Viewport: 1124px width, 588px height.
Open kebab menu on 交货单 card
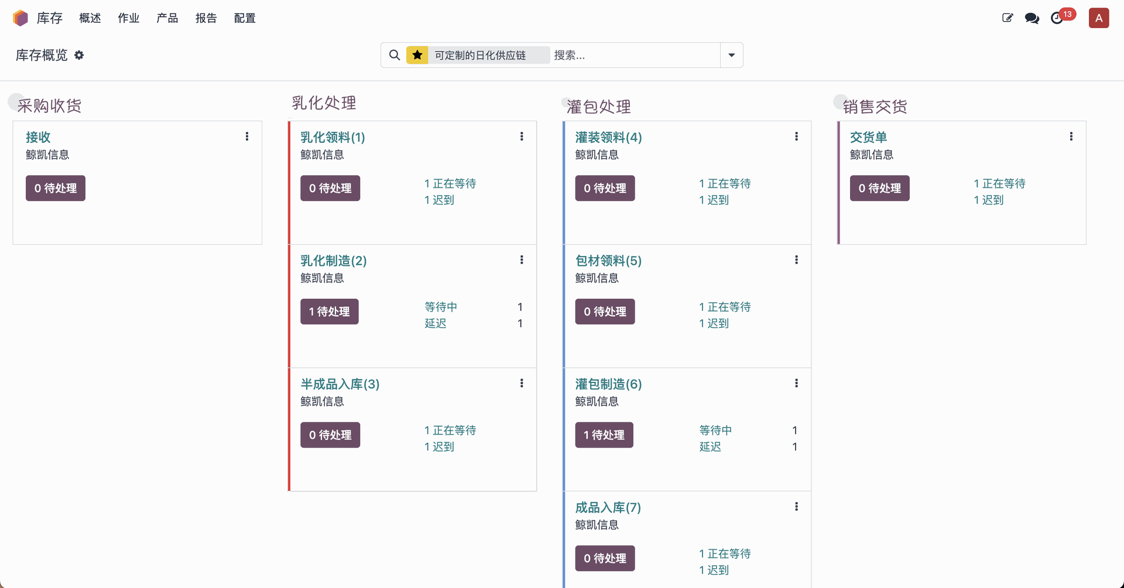coord(1071,136)
